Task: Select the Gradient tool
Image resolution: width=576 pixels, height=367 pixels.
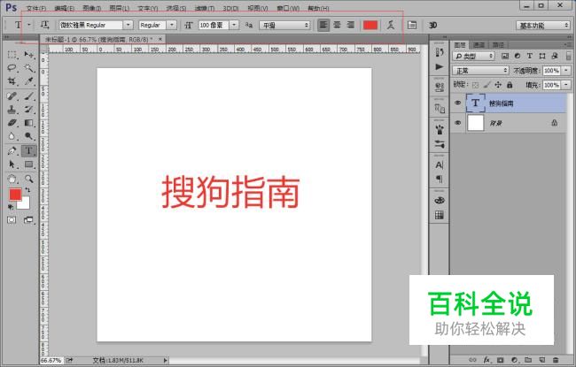Action: pos(28,123)
